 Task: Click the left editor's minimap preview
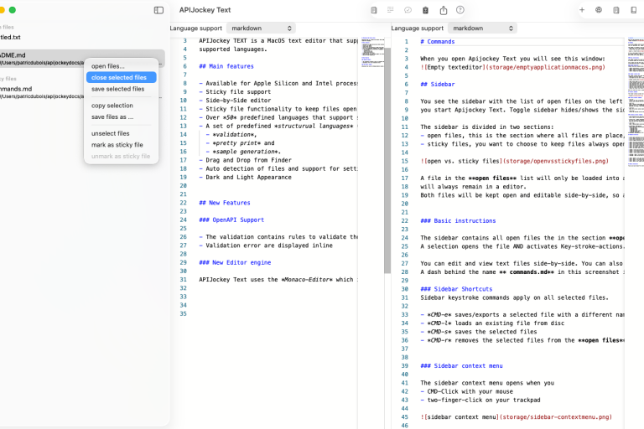tap(372, 50)
